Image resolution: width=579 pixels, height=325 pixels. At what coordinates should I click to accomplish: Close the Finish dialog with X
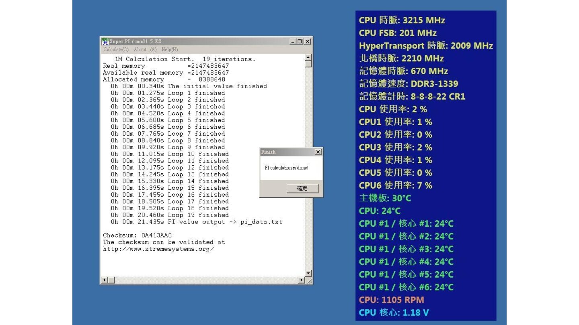318,152
